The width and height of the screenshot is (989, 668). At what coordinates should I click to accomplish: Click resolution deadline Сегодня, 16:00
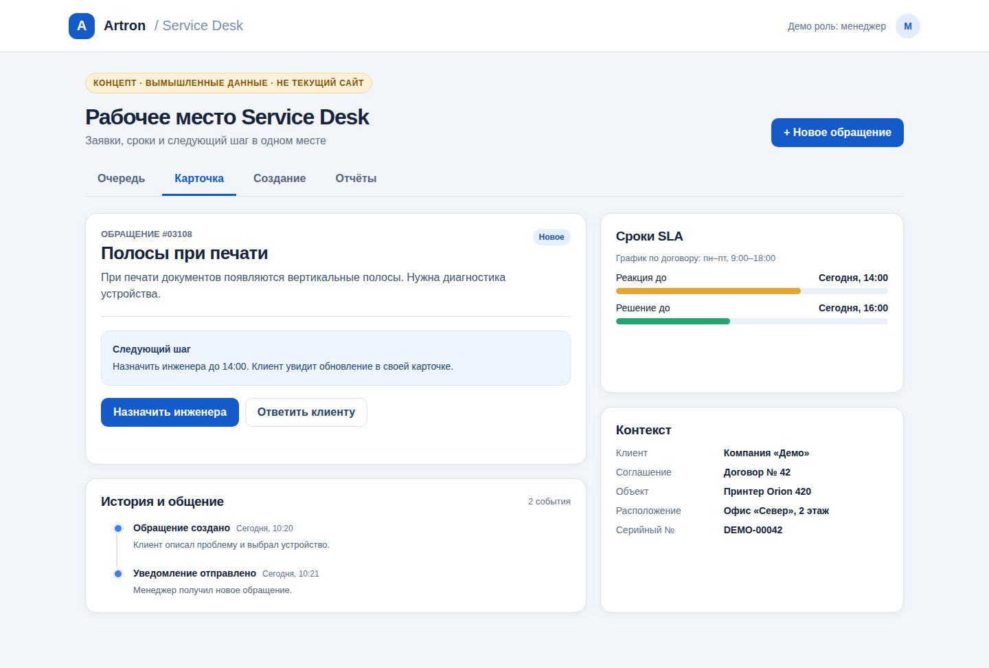[x=853, y=308]
